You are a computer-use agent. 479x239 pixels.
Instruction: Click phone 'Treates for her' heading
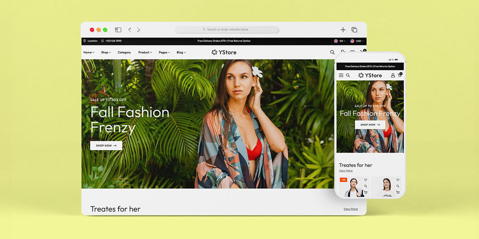tap(356, 165)
